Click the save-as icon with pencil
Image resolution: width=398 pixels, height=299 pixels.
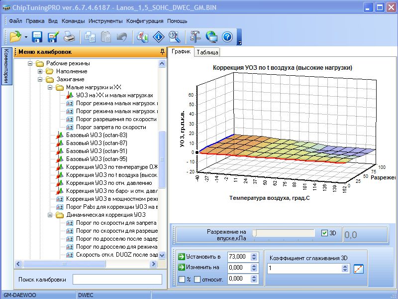pyautogui.click(x=53, y=36)
